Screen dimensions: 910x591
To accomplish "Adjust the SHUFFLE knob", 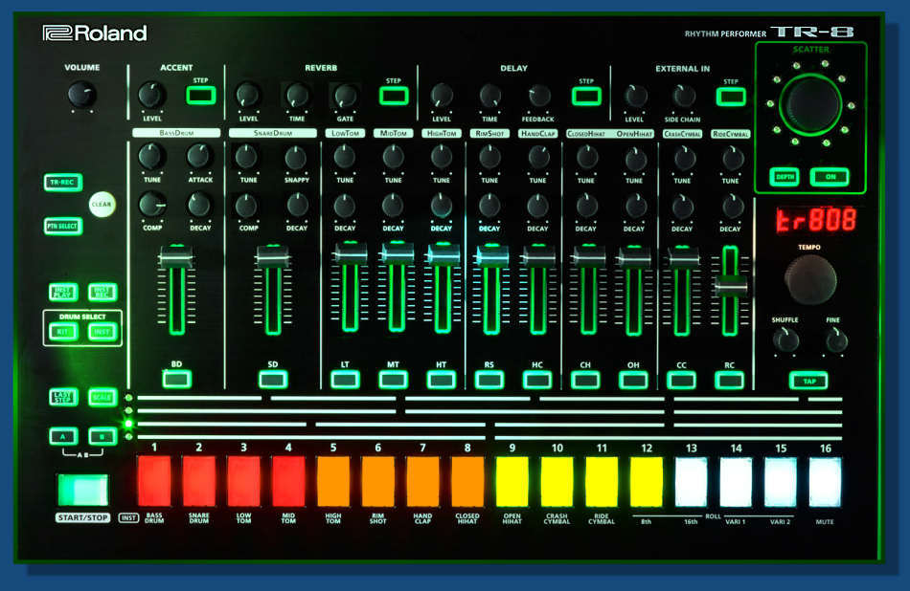I will pos(785,340).
